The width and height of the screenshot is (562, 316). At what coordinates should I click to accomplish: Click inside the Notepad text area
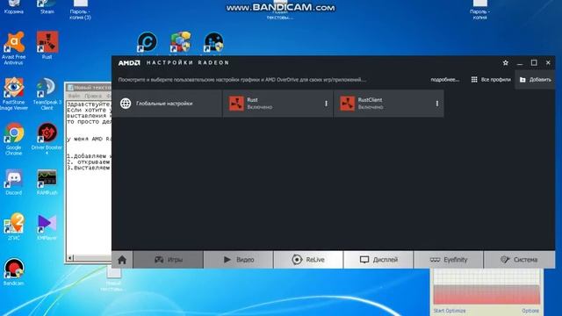pyautogui.click(x=90, y=212)
